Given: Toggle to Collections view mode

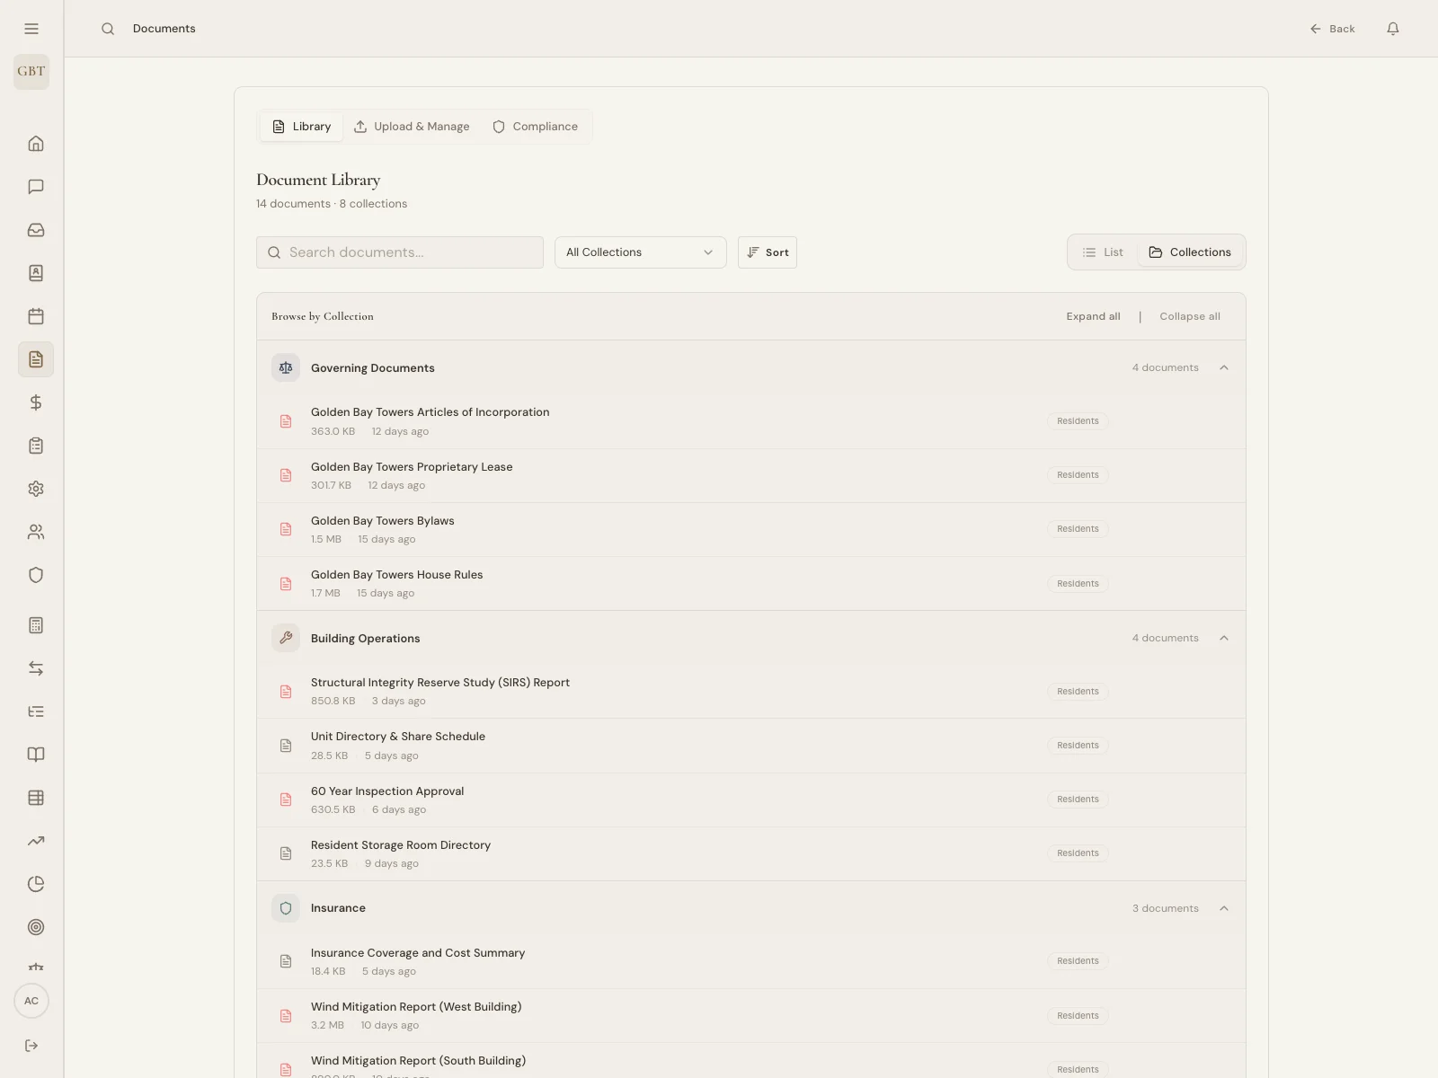Looking at the screenshot, I should click(1190, 252).
